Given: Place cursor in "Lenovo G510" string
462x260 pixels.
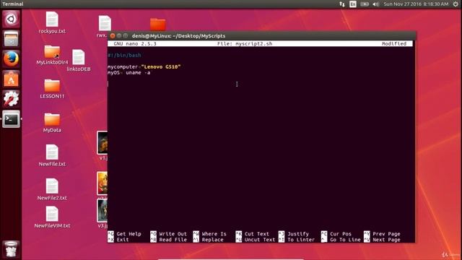Looking at the screenshot, I should pyautogui.click(x=161, y=67).
